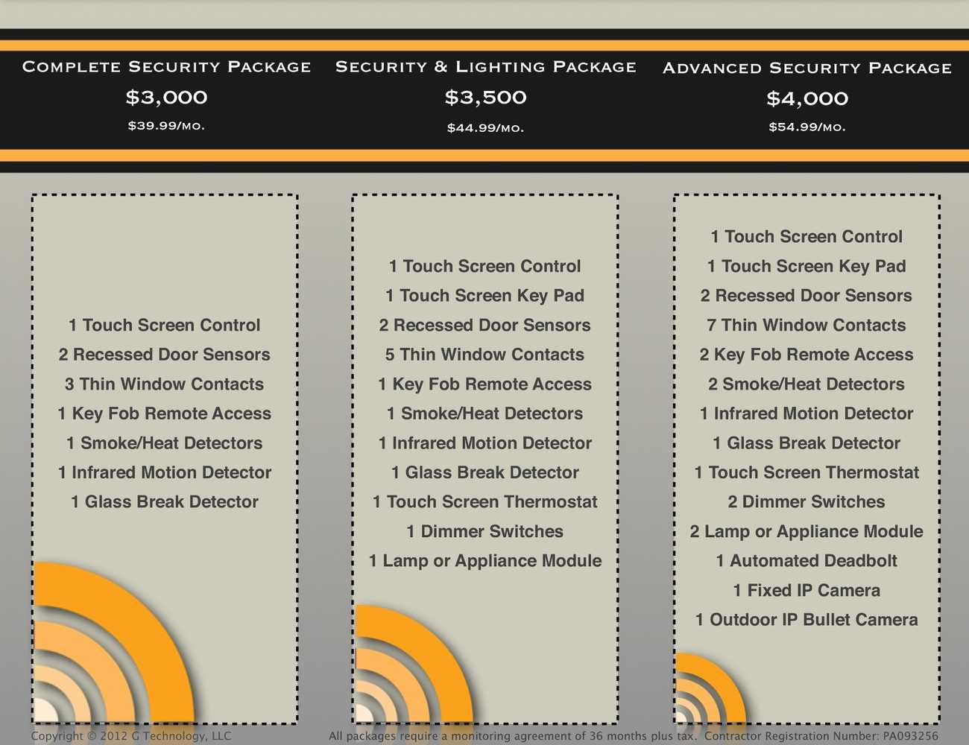The width and height of the screenshot is (969, 745).
Task: Click '2 Recessed Door Sensors' in Security & Lighting list
Action: [485, 326]
